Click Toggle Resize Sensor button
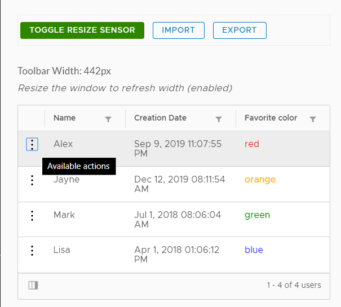 click(82, 30)
